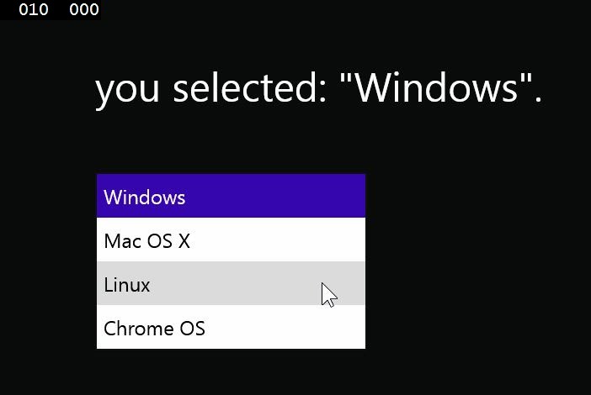This screenshot has height=395, width=591.
Task: Click the 010 counter at top
Action: (x=34, y=10)
